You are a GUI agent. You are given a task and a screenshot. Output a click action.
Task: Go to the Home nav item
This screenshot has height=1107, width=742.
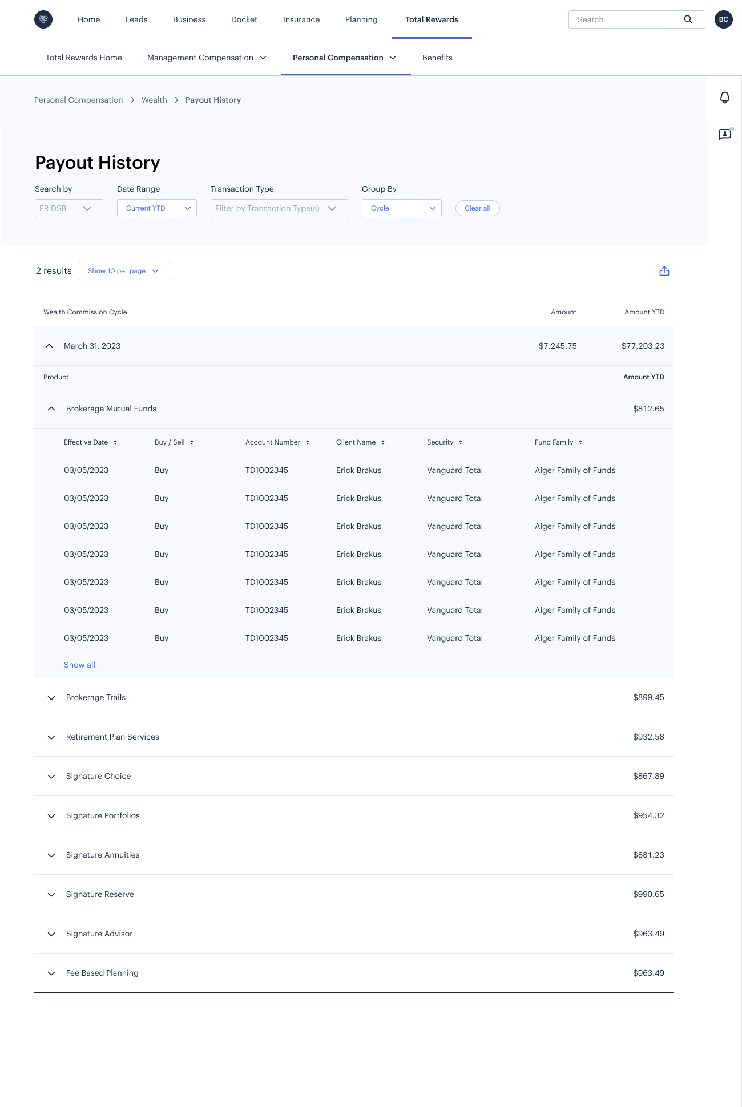click(89, 19)
